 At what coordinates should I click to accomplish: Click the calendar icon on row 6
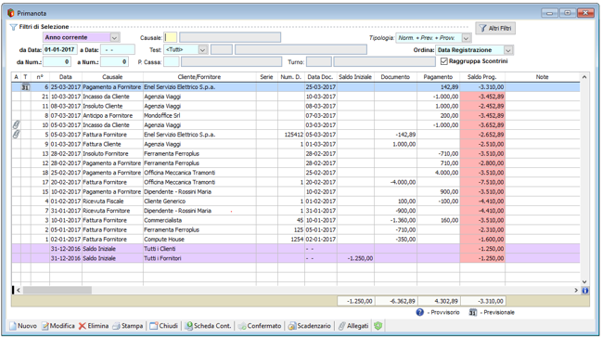(x=25, y=87)
